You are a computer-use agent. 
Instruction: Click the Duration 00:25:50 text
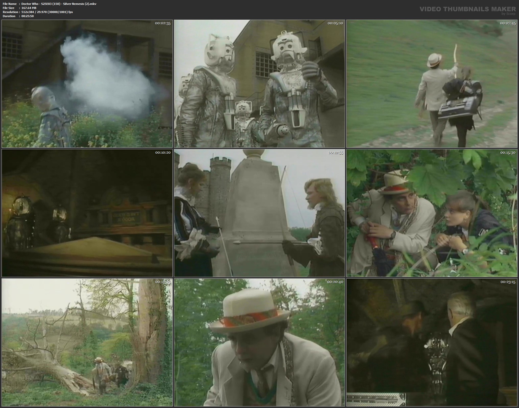click(28, 16)
